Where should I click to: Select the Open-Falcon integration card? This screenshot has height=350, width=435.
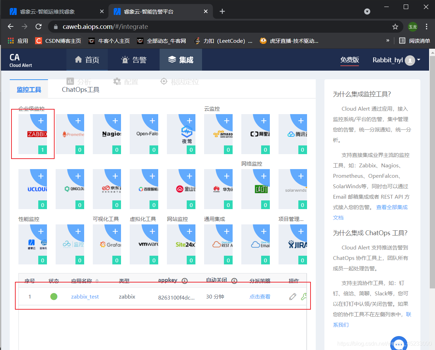pyautogui.click(x=144, y=134)
